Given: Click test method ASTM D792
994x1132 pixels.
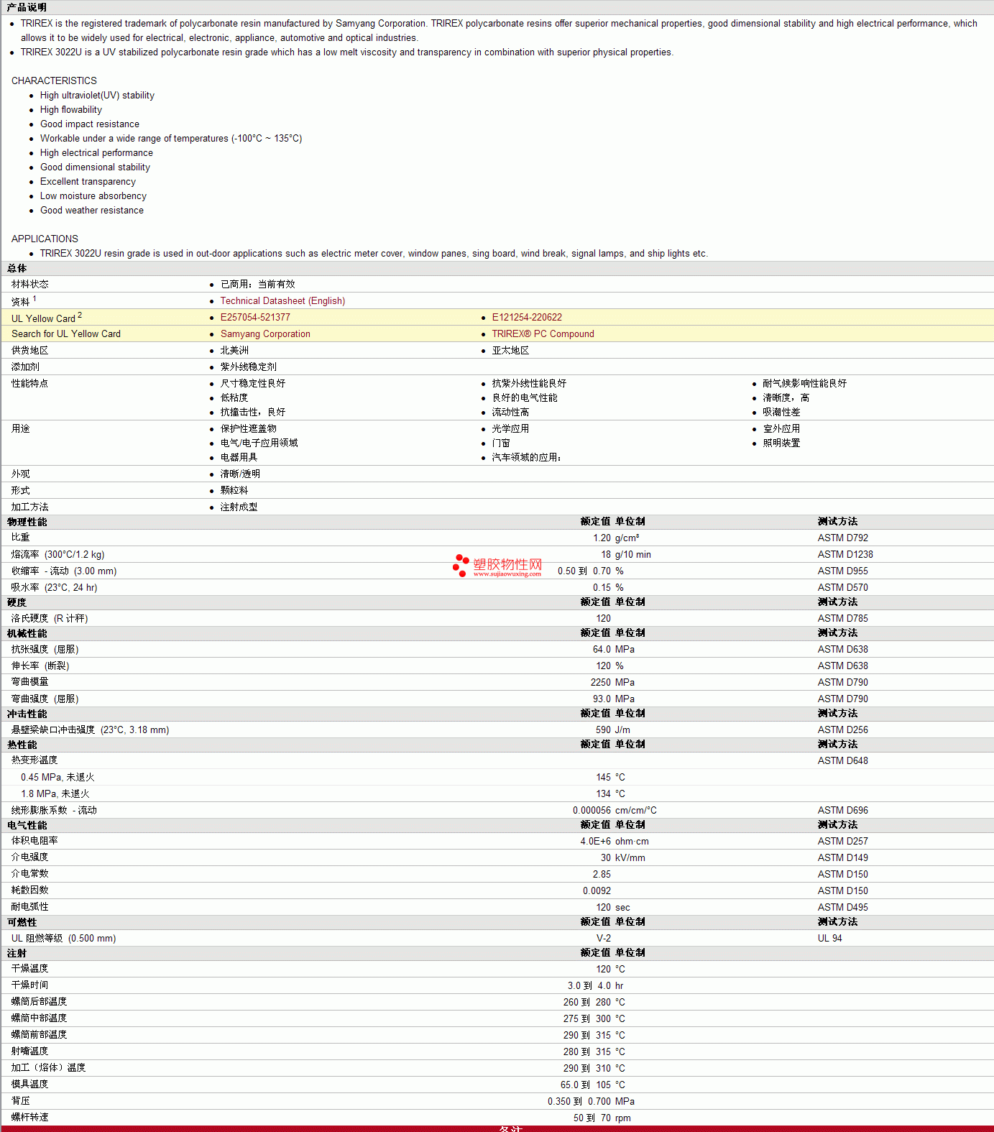Looking at the screenshot, I should click(843, 538).
